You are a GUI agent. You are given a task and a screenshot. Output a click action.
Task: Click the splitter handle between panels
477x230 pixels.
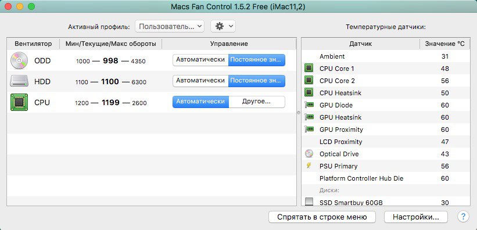[299, 113]
